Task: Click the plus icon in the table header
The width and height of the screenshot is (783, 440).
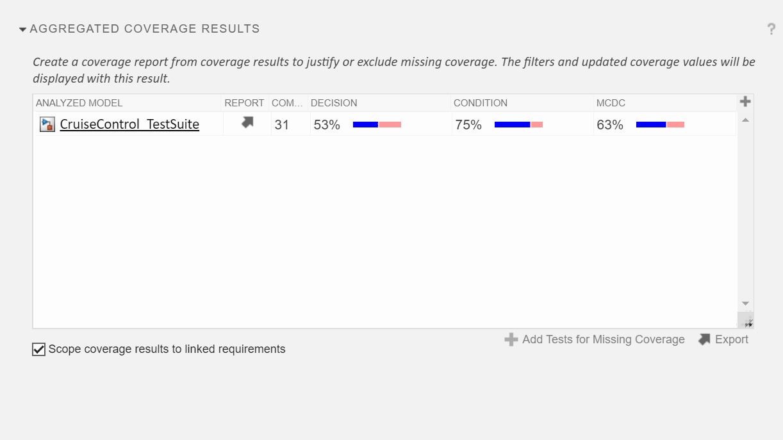Action: pos(745,101)
